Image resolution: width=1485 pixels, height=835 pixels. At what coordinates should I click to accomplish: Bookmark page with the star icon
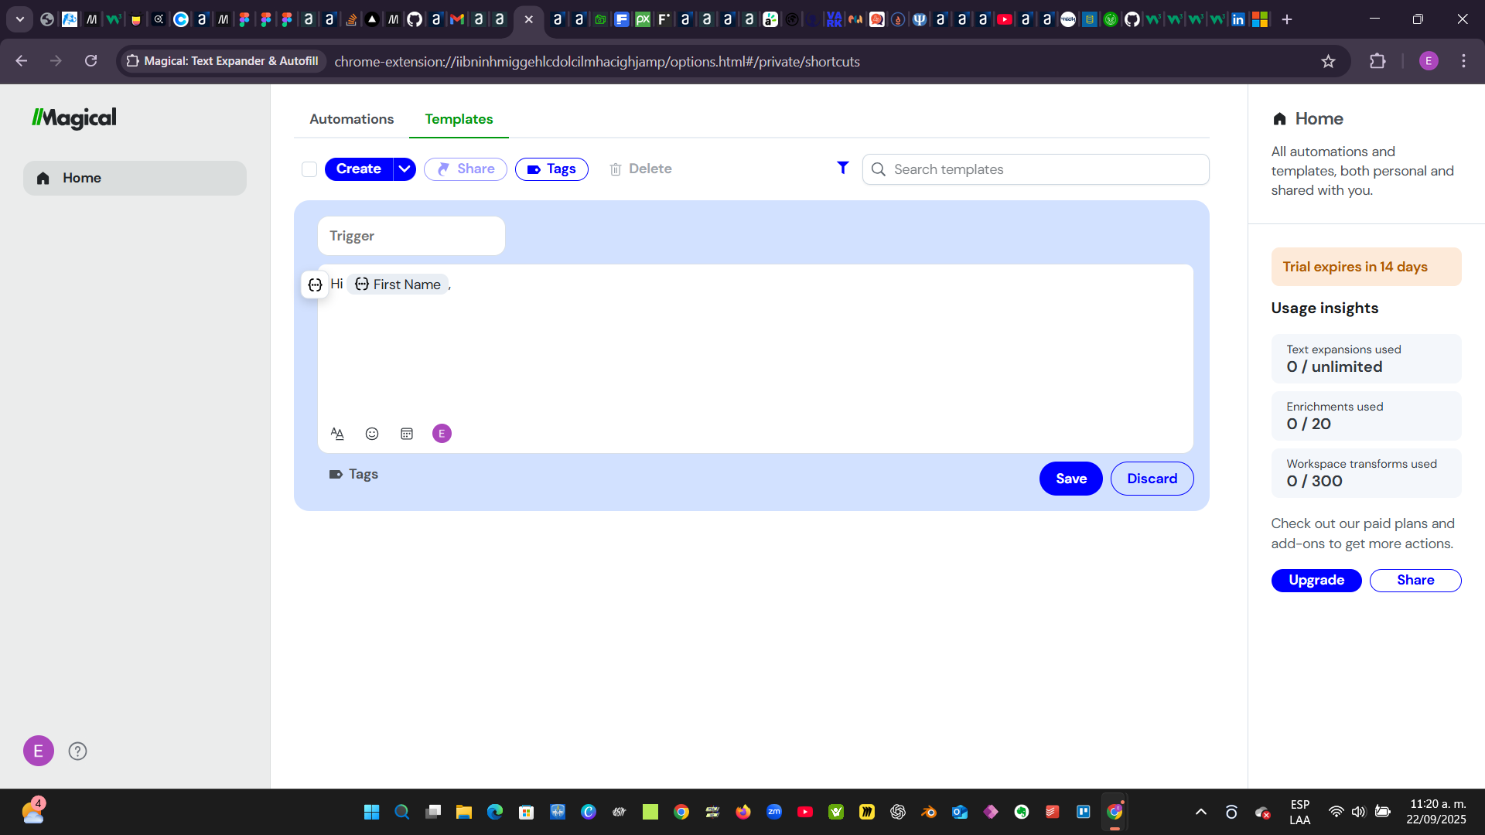(1328, 61)
